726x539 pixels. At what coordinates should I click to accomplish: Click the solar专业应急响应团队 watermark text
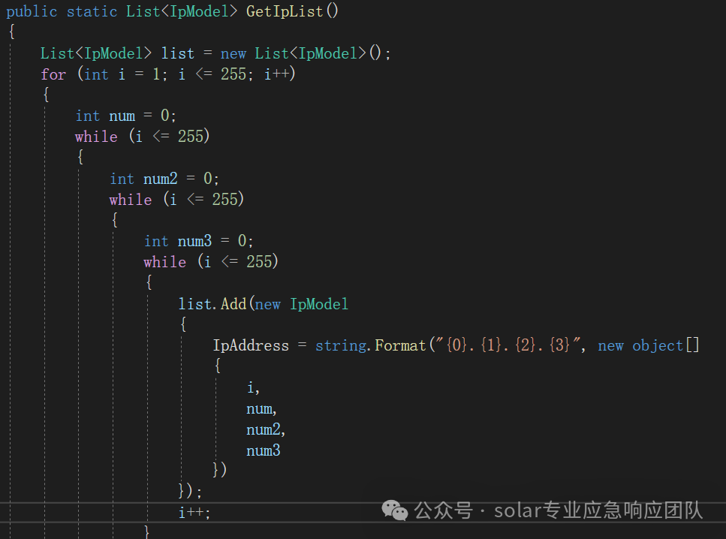(x=598, y=510)
